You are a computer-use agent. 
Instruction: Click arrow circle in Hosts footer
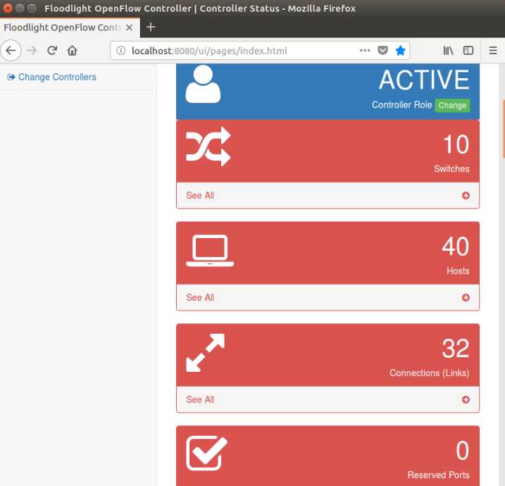[x=466, y=298]
